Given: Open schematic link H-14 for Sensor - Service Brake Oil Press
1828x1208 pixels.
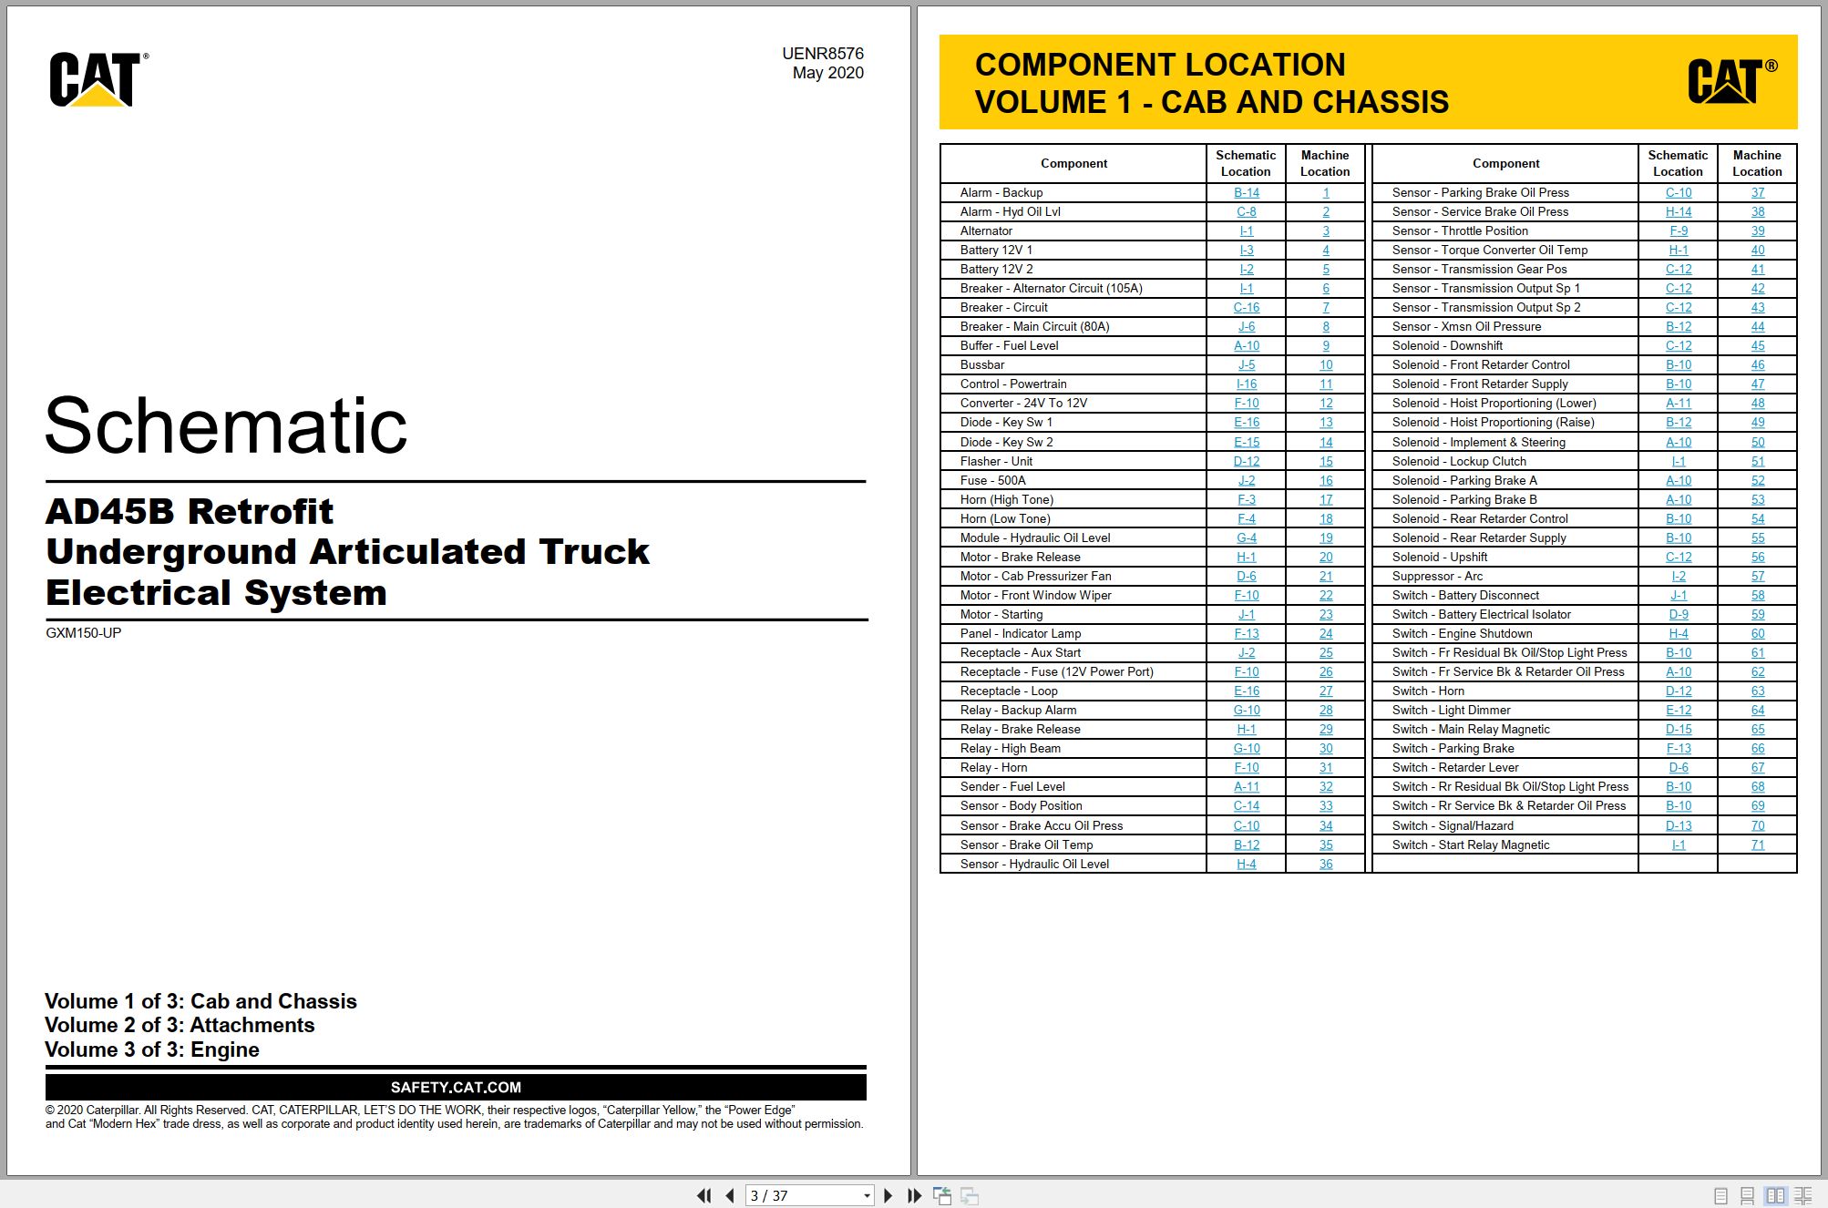Looking at the screenshot, I should [x=1678, y=211].
